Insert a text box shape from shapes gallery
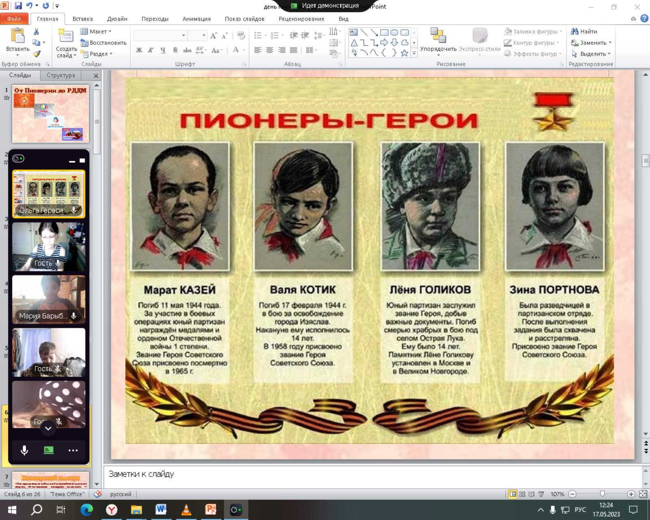The image size is (650, 520). (x=354, y=32)
